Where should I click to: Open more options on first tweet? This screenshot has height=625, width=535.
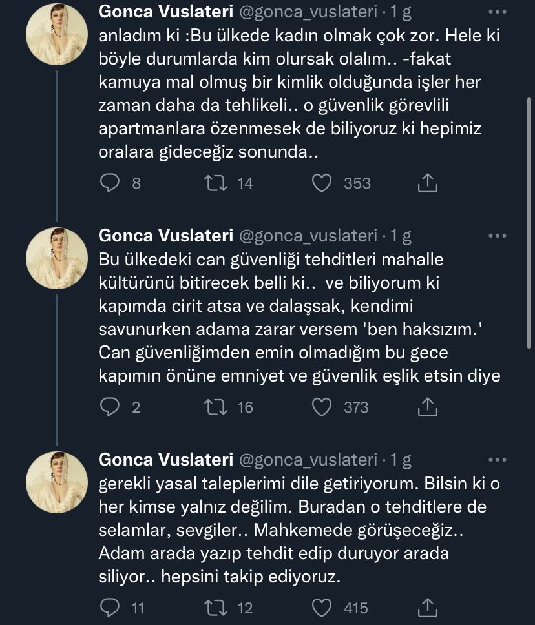[x=498, y=12]
